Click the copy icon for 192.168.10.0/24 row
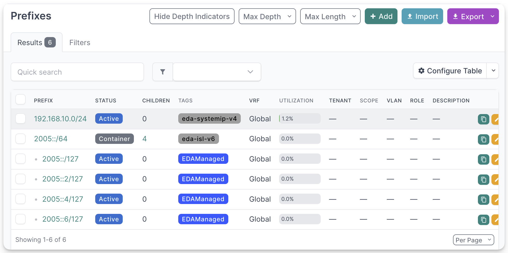 483,119
